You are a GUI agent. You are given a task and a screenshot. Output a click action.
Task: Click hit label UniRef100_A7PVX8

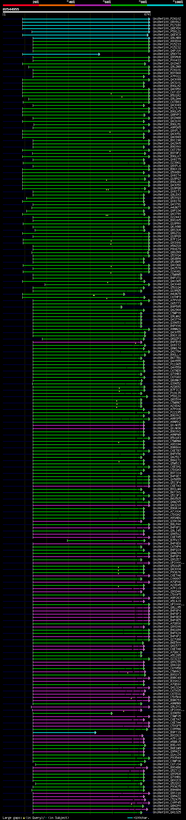point(167,300)
